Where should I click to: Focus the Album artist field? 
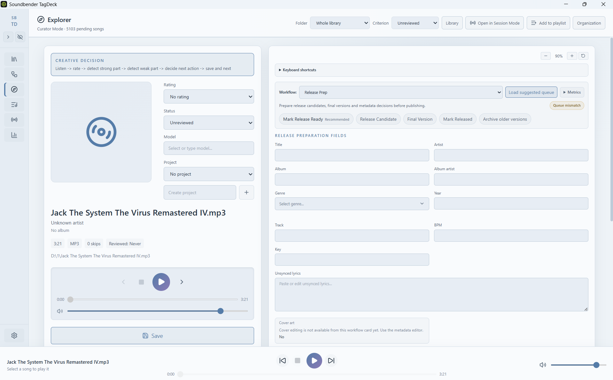(511, 179)
